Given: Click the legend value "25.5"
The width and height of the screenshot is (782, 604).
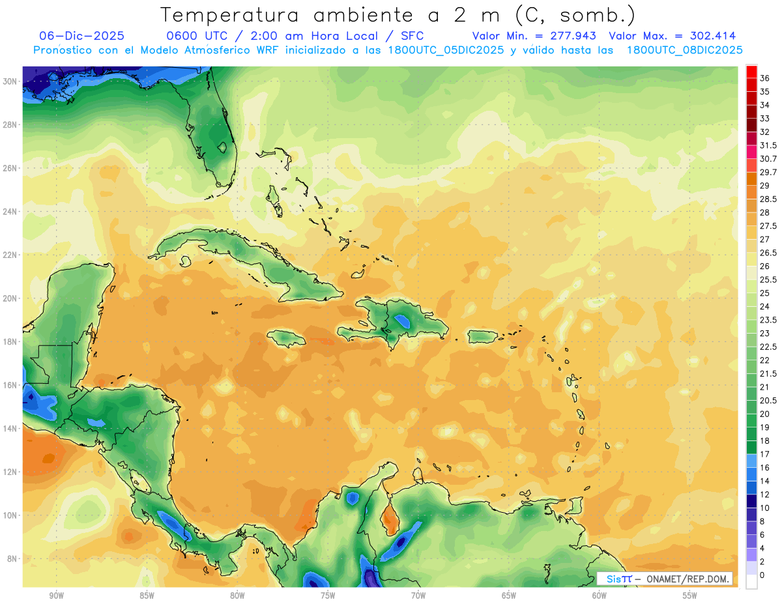Looking at the screenshot, I should [768, 280].
